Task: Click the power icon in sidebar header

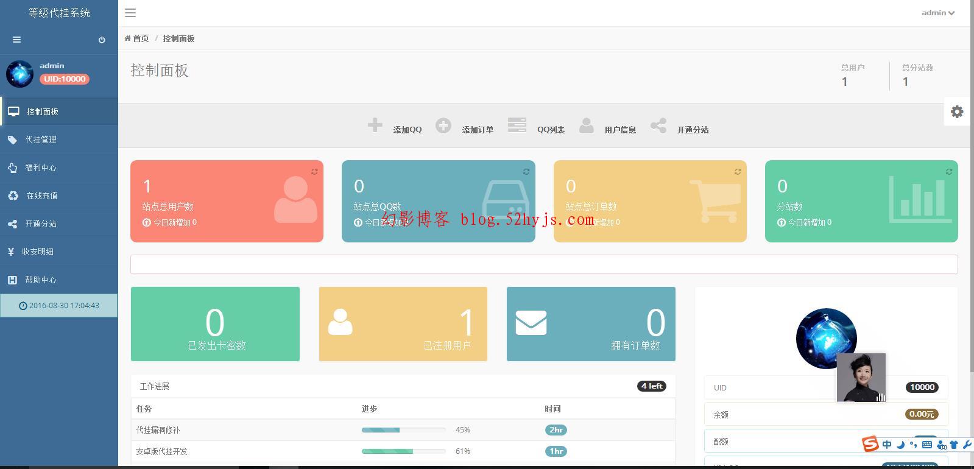Action: [102, 40]
